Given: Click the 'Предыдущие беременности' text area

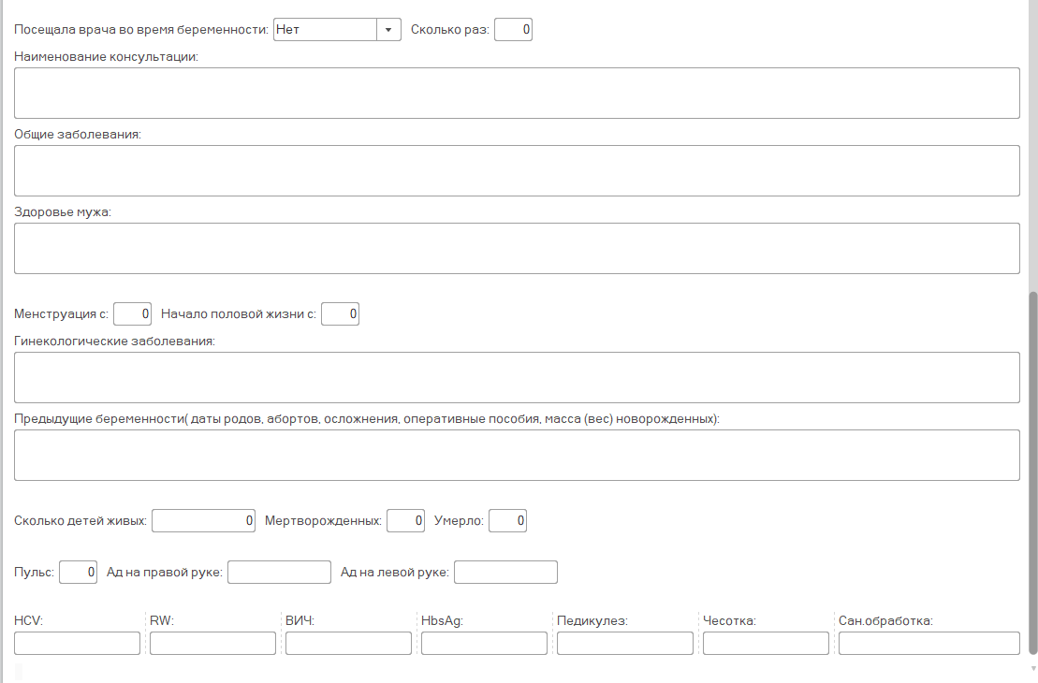Looking at the screenshot, I should (517, 455).
